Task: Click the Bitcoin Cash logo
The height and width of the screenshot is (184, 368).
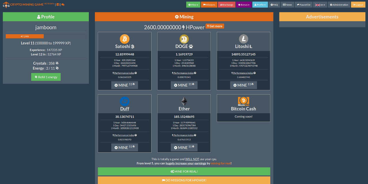Action: [244, 101]
